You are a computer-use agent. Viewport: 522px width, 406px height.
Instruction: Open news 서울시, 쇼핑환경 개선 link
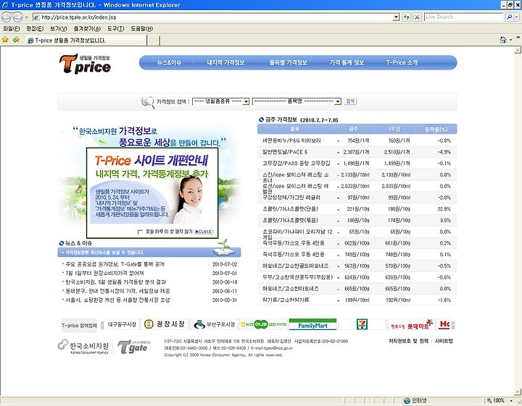click(x=117, y=300)
